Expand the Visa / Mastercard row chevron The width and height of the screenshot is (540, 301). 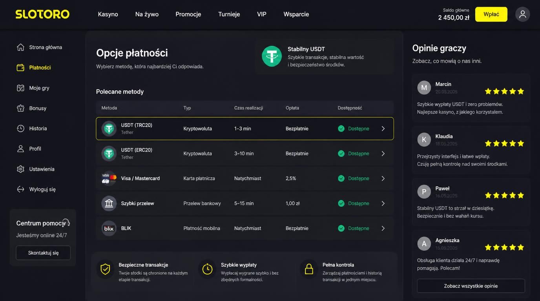[x=383, y=178]
